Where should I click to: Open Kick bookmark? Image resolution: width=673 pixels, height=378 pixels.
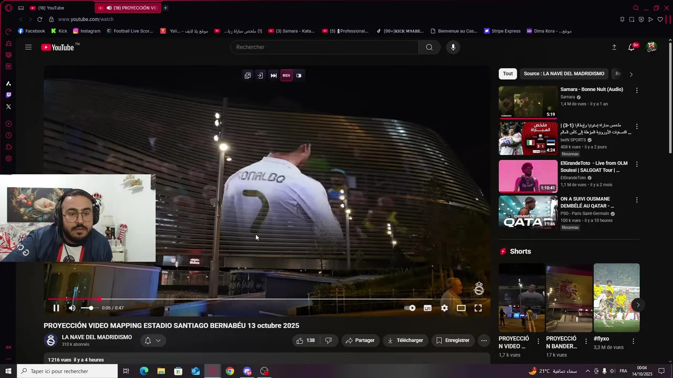(58, 31)
